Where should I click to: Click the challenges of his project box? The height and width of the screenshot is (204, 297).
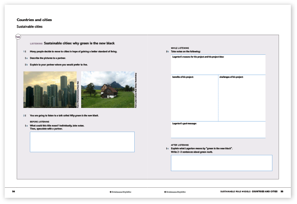coord(242,98)
